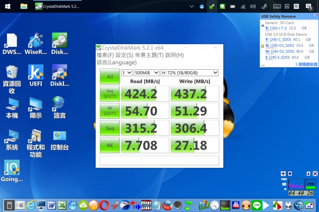
Task: Show the 3 個隱藏裝置 hidden devices link
Action: (x=306, y=64)
